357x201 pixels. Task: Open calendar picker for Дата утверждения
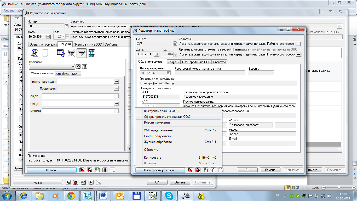click(x=168, y=73)
